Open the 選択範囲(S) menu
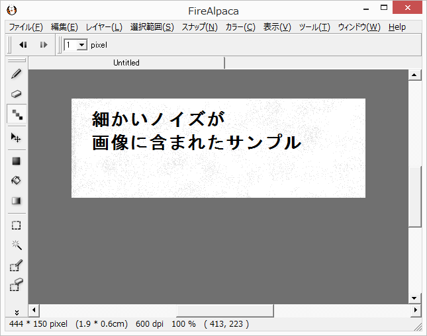Viewport: 427px width, 336px height. point(152,27)
